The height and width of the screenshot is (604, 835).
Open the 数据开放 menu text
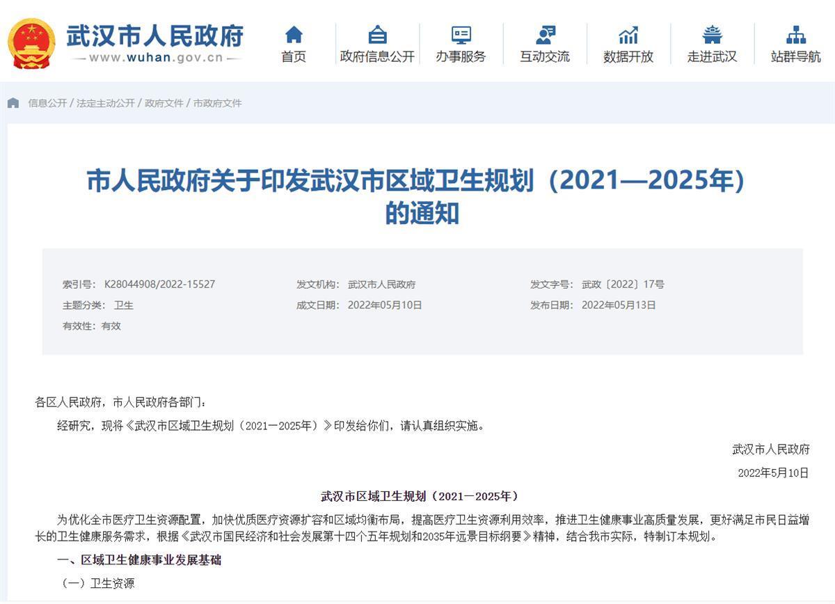click(628, 57)
